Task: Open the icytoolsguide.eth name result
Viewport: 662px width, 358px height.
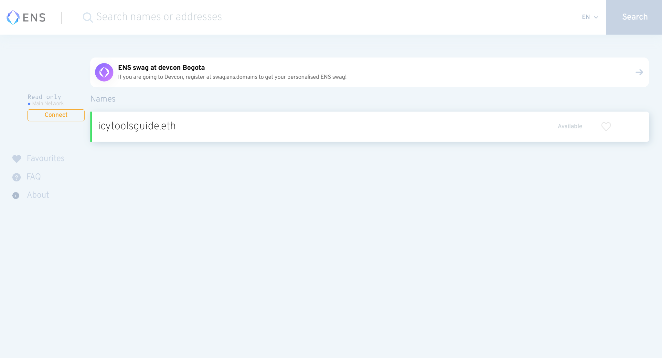Action: point(369,126)
